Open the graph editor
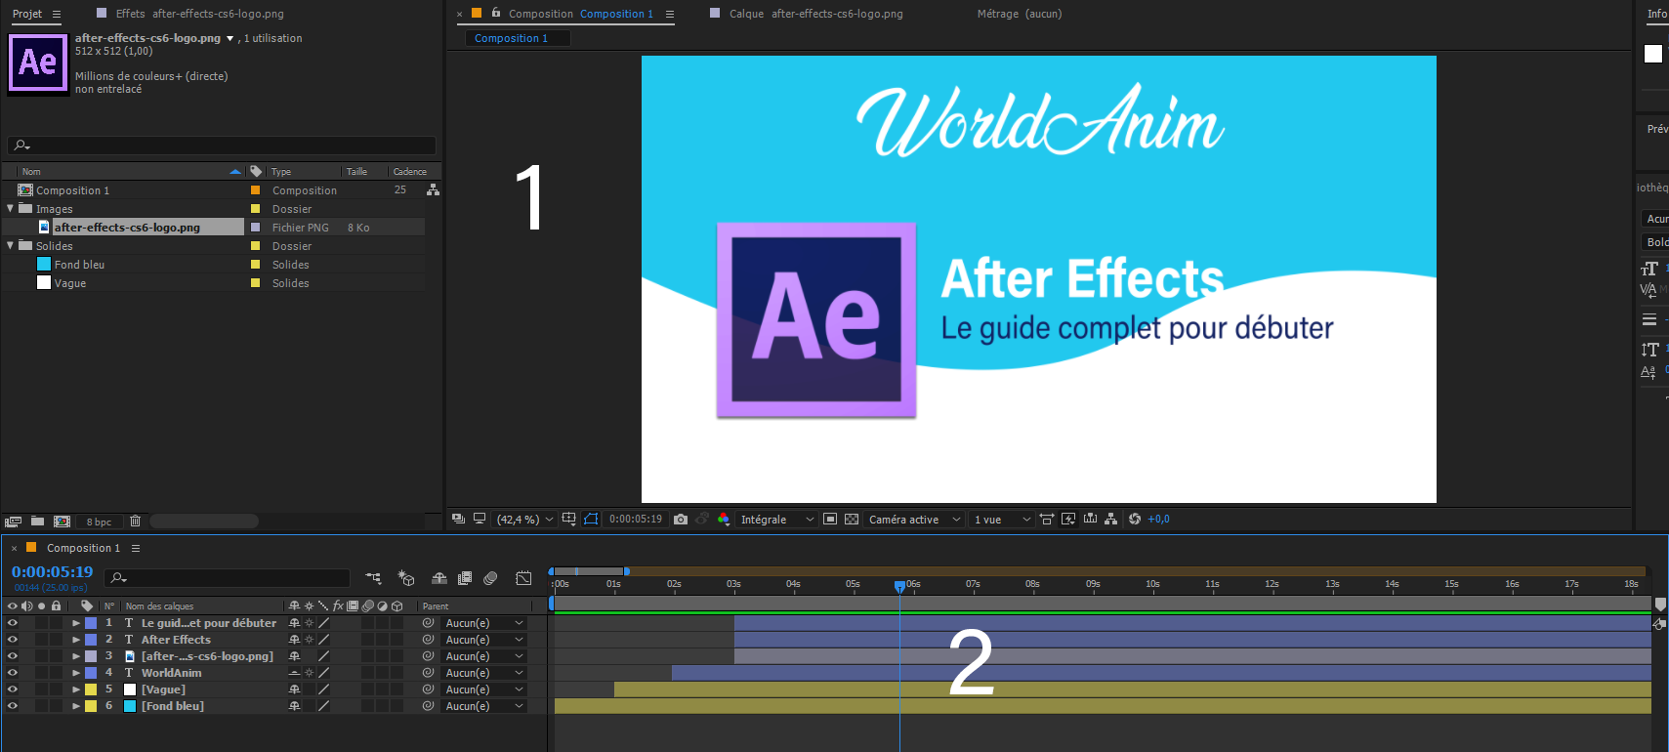This screenshot has height=752, width=1669. click(x=523, y=578)
